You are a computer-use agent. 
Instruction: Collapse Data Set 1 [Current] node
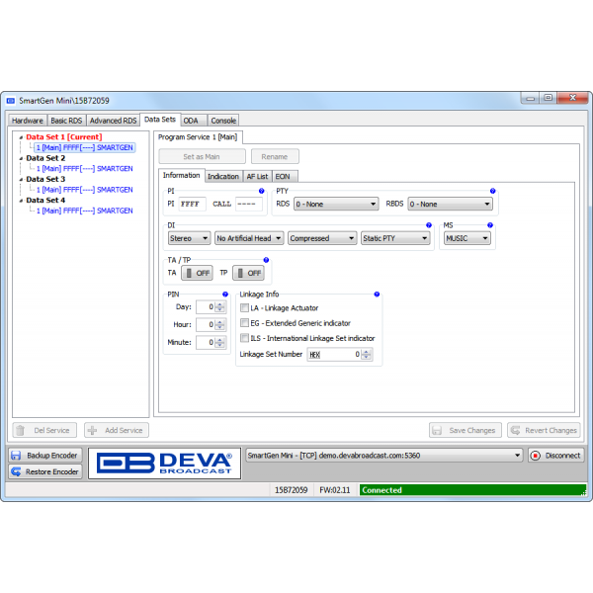(21, 137)
